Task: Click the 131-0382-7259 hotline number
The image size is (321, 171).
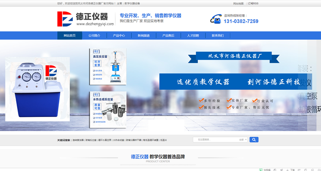Action: (241, 21)
